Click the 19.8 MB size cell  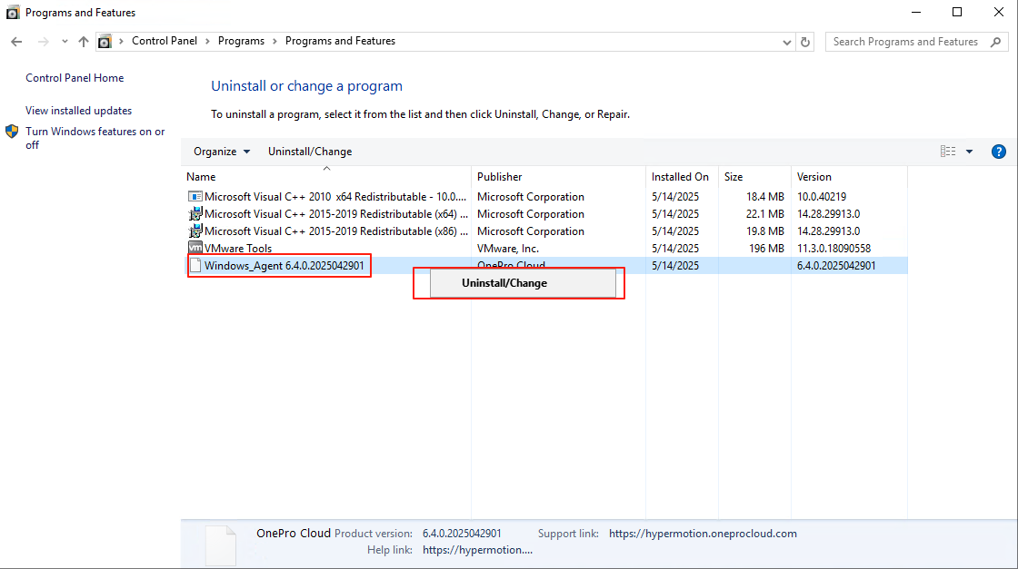(764, 231)
